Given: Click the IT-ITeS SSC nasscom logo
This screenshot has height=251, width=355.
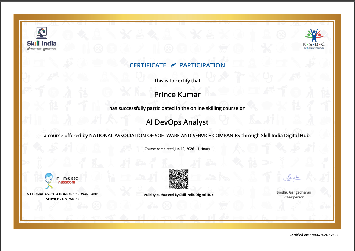Looking at the screenshot, I should point(61,181).
